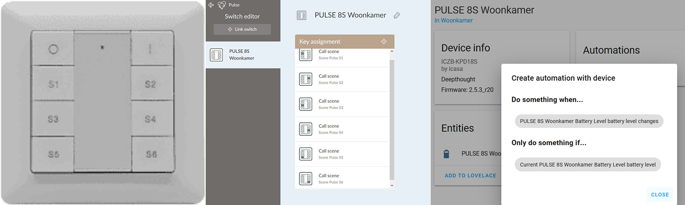Add a key assignment with plus icon
685x205 pixels.
[384, 42]
